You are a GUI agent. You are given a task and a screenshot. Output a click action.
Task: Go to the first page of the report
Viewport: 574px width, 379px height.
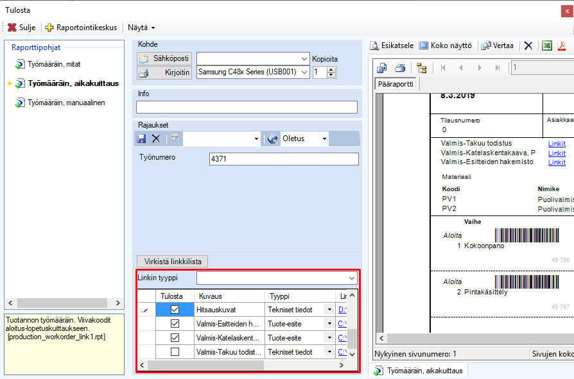coord(443,67)
